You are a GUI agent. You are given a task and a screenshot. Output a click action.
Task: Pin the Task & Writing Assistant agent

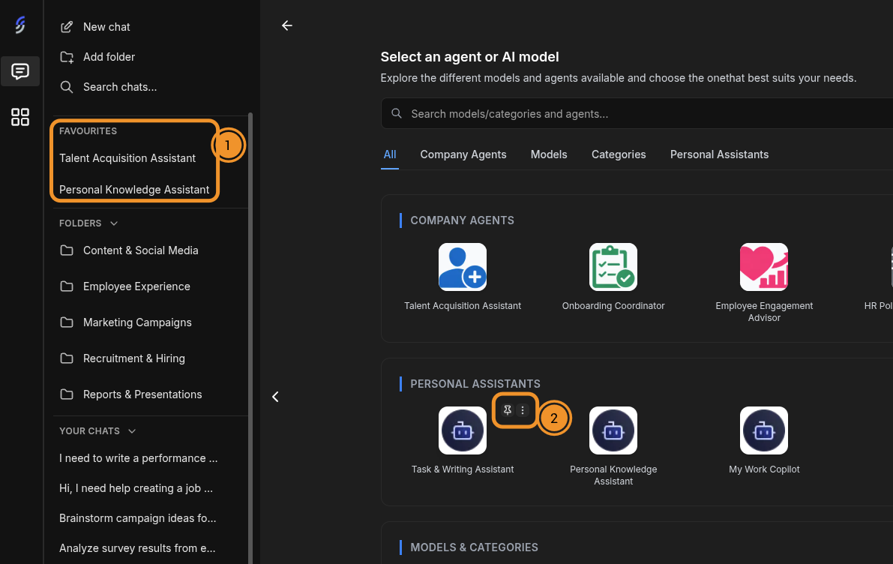[507, 410]
